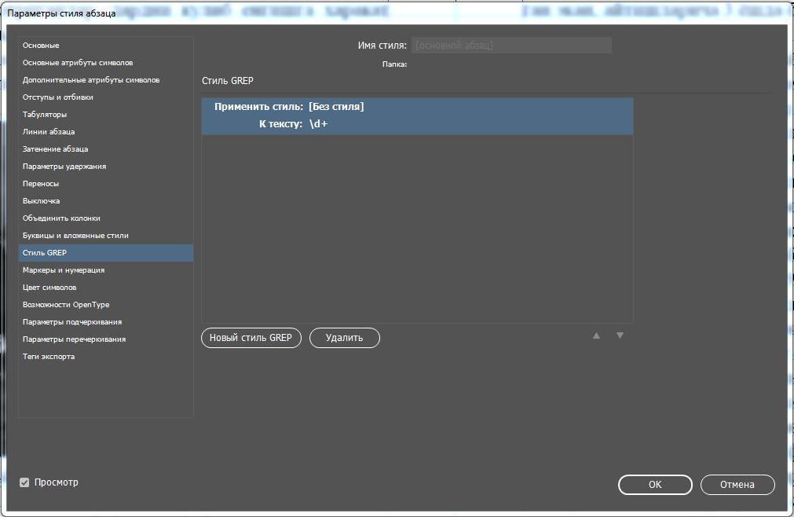794x517 pixels.
Task: Open Объединить колонки section
Action: [106, 218]
